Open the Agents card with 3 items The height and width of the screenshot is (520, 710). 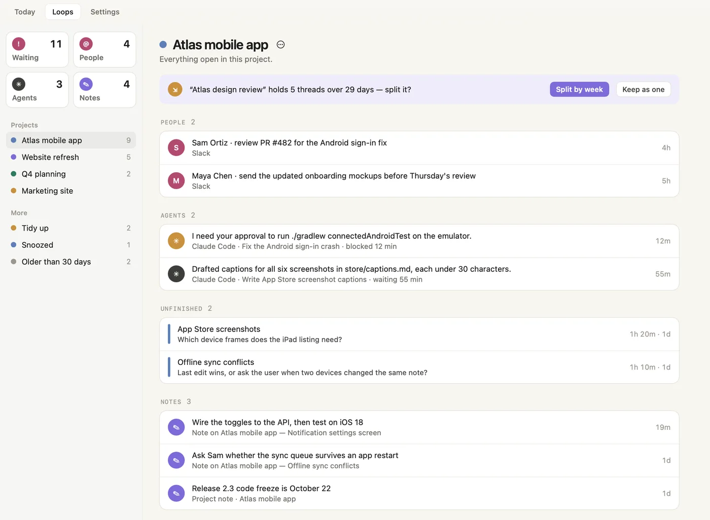click(37, 90)
